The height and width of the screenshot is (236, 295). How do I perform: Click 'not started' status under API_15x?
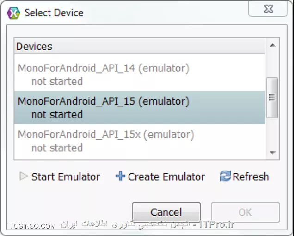(x=57, y=148)
